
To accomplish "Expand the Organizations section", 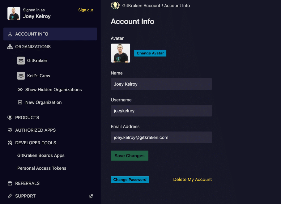I will click(33, 47).
